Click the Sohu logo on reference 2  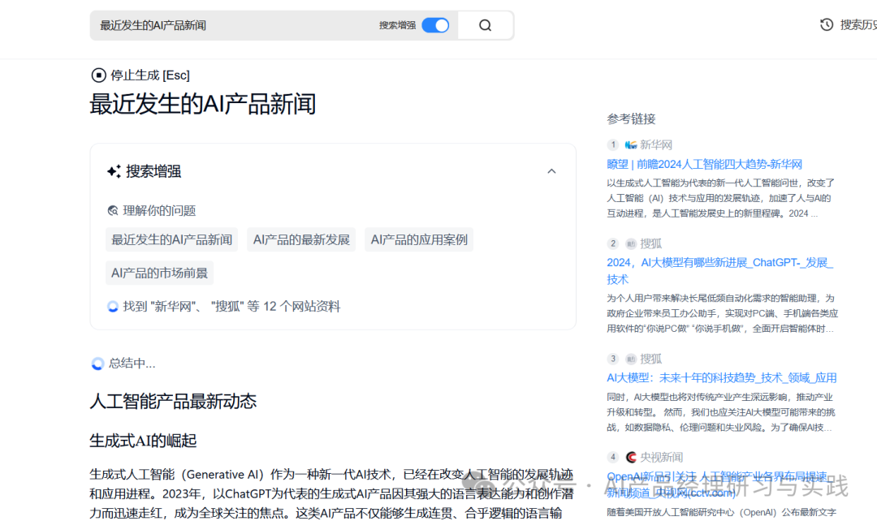pos(631,243)
